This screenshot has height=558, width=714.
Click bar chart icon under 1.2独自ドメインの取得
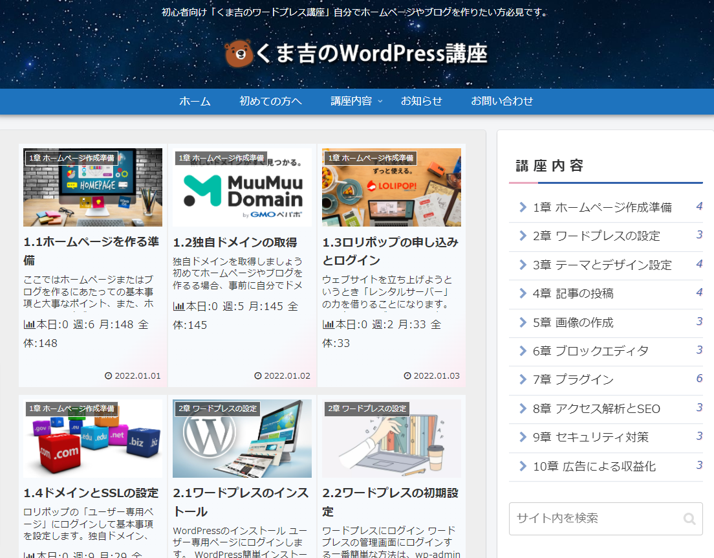coord(179,307)
